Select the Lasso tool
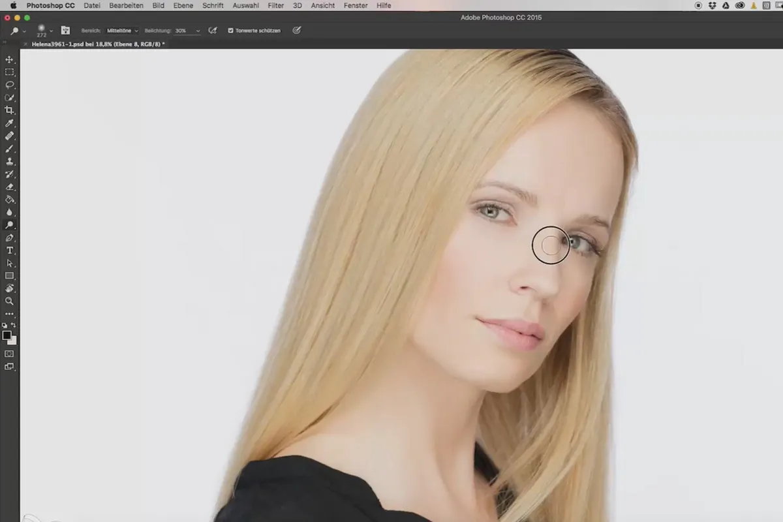 [x=10, y=85]
